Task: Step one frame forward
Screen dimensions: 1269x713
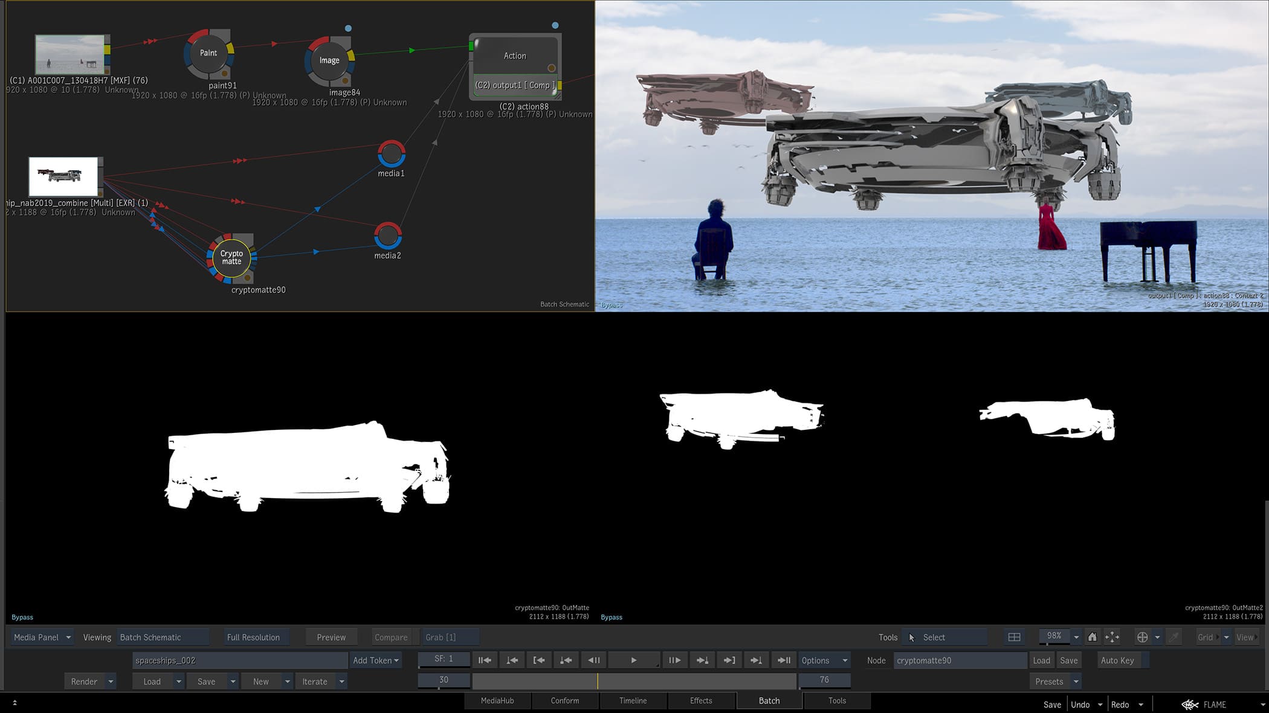Action: [674, 660]
